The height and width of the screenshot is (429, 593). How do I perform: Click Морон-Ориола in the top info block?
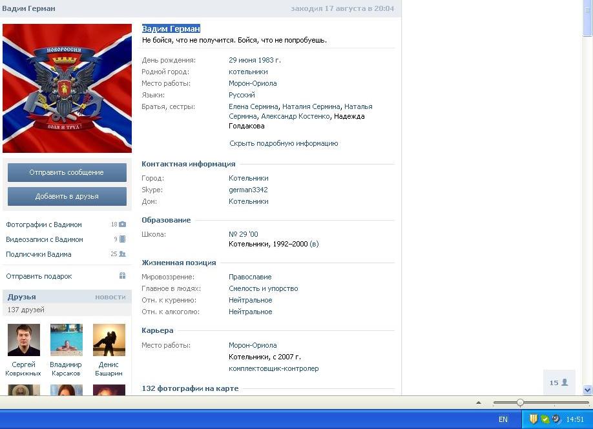click(x=253, y=83)
